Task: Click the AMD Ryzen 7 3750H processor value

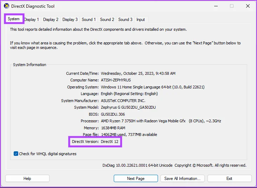Action: tap(161, 121)
